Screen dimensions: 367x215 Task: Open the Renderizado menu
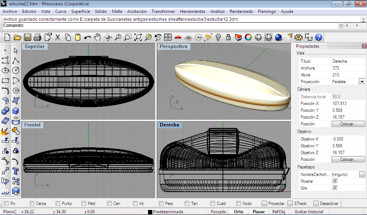[x=241, y=11]
